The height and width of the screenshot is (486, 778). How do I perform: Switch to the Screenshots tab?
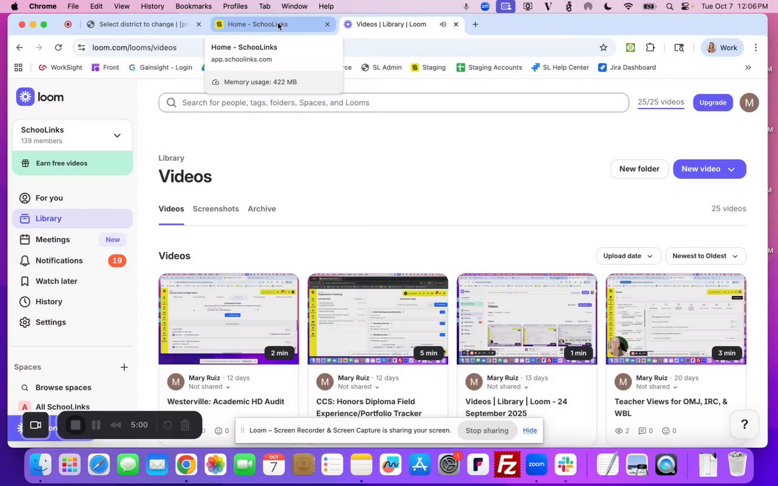(x=216, y=208)
